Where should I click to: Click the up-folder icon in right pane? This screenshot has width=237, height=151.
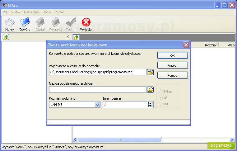[x=76, y=37]
